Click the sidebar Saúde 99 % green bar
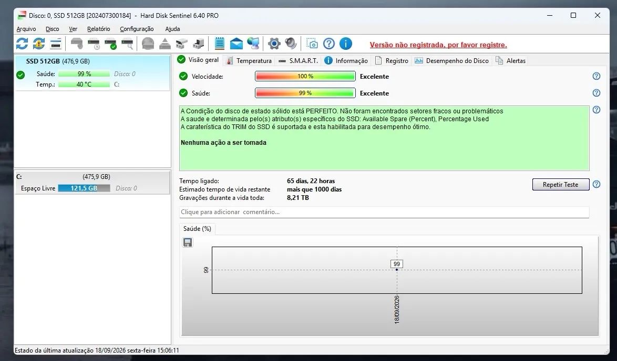617x361 pixels. coord(84,74)
